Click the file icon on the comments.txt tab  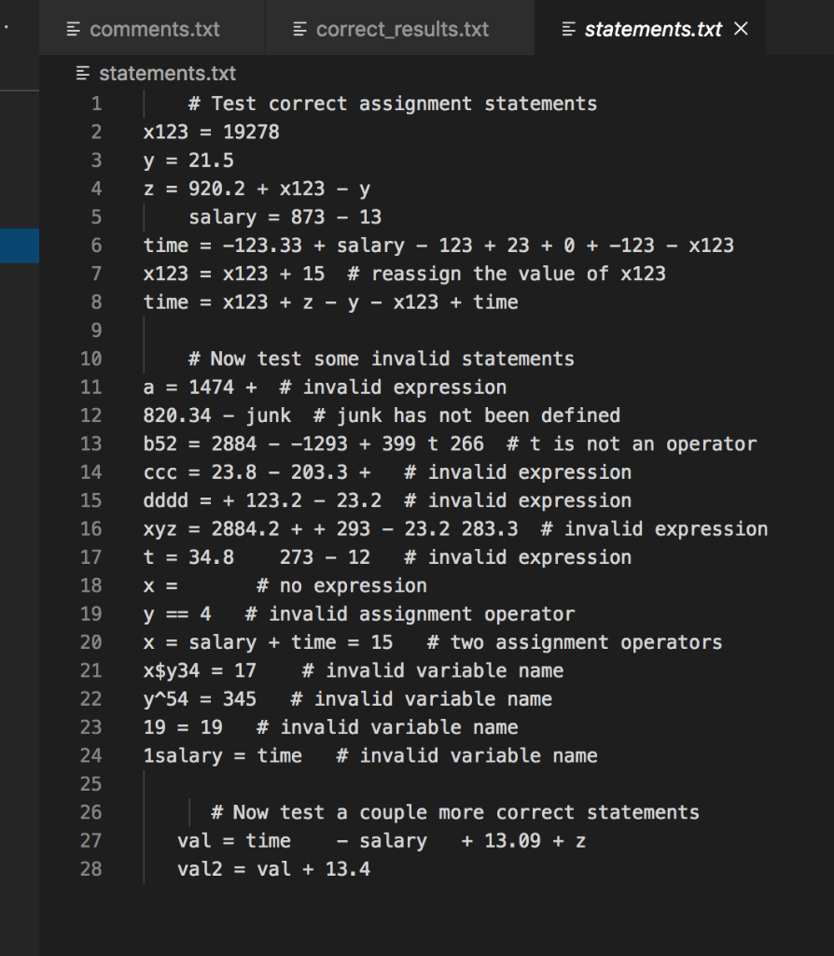[x=74, y=29]
